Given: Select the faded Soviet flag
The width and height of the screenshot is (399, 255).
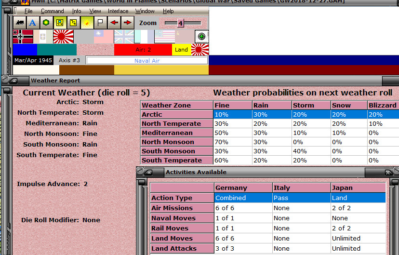Looking at the screenshot, I should pos(185,36).
